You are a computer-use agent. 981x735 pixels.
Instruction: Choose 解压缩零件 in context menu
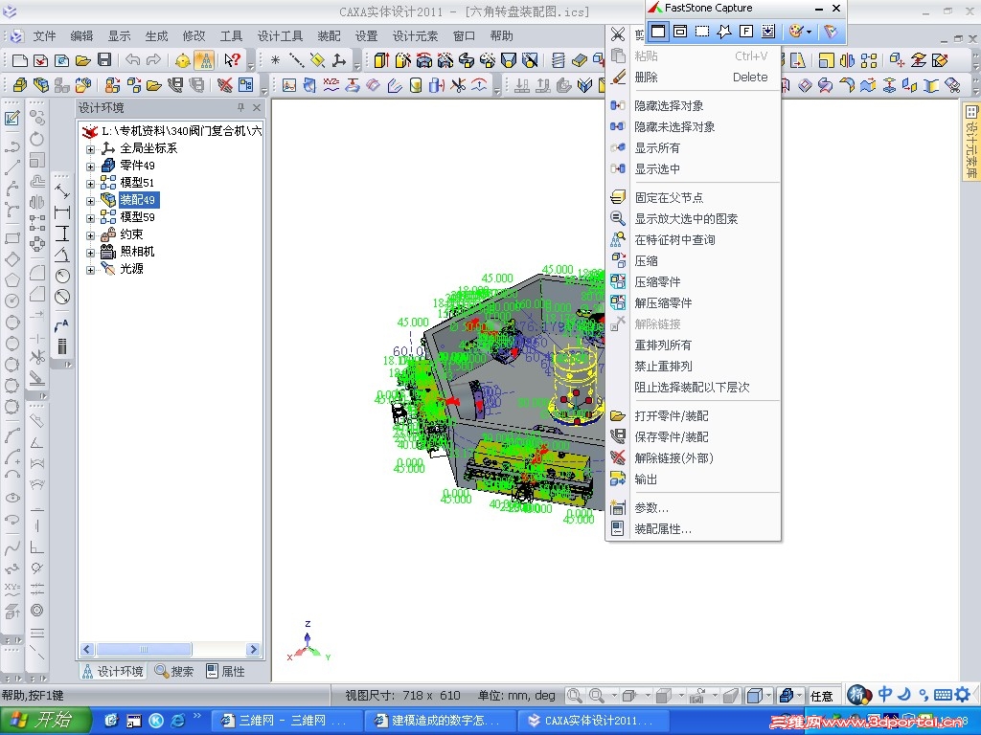click(x=694, y=303)
